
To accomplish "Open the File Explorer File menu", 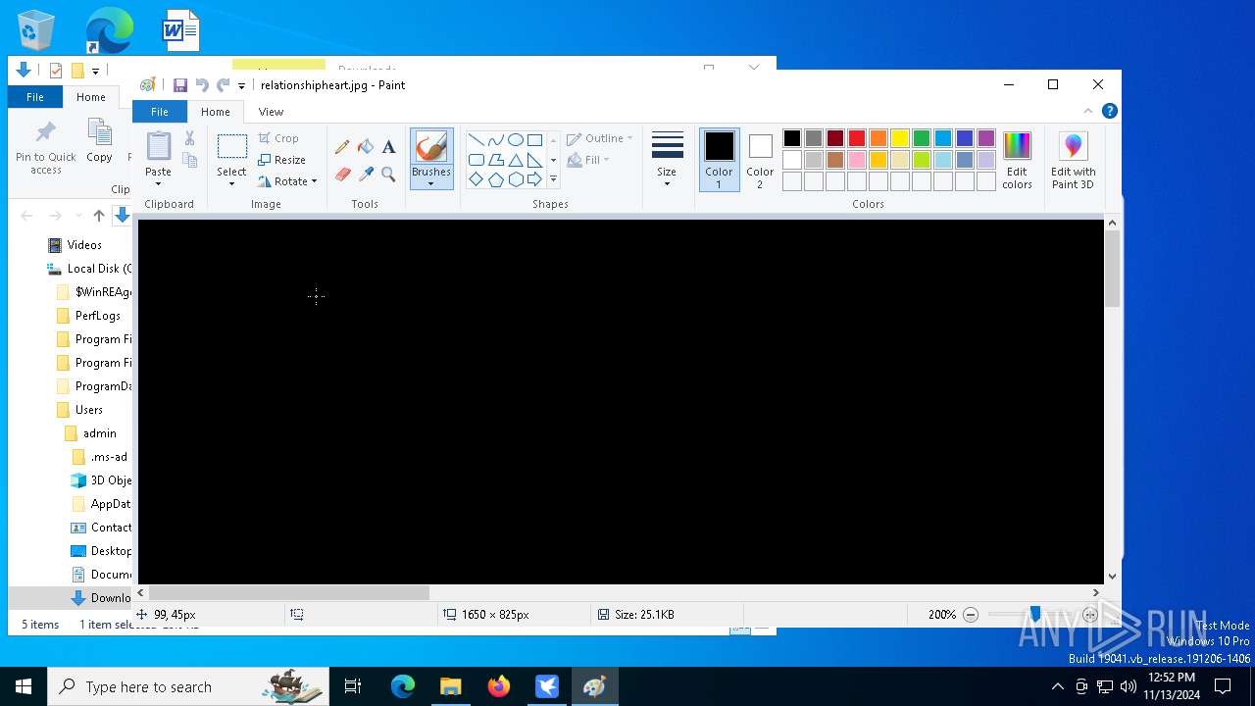I will tap(35, 97).
